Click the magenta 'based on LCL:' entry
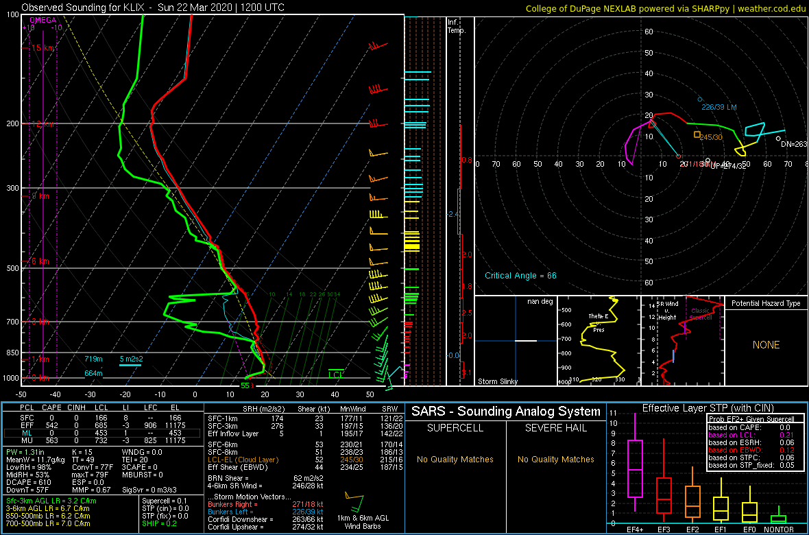The image size is (809, 535). (x=730, y=436)
